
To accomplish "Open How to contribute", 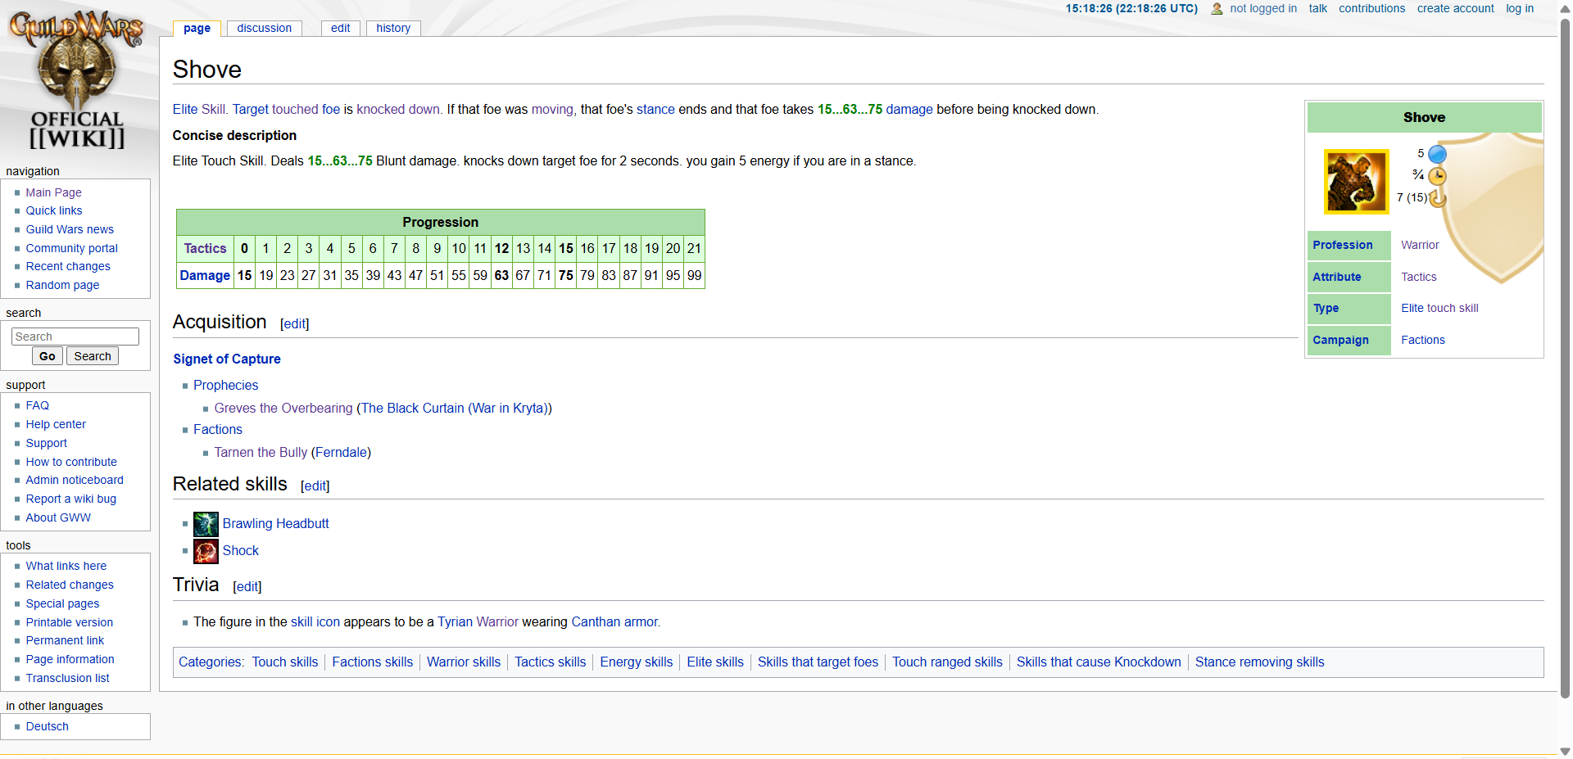I will pyautogui.click(x=71, y=462).
